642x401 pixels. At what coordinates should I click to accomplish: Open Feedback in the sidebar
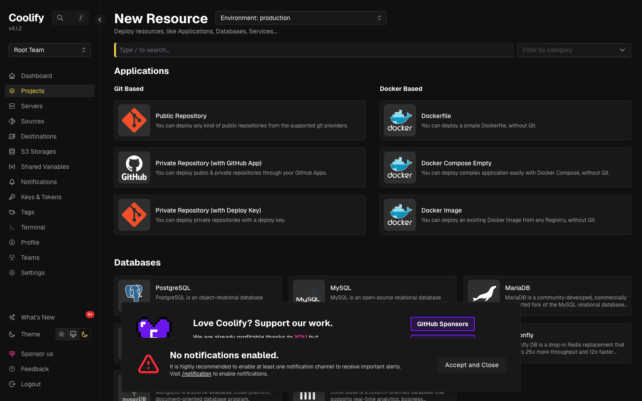[49, 369]
